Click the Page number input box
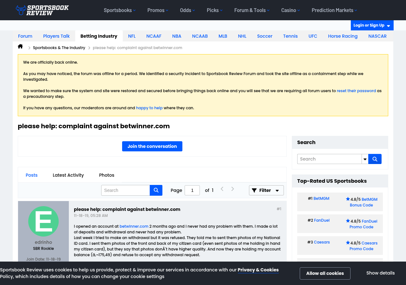Image resolution: width=406 pixels, height=285 pixels. pos(192,190)
